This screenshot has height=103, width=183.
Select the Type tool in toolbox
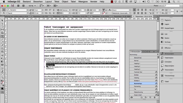coord(2,37)
